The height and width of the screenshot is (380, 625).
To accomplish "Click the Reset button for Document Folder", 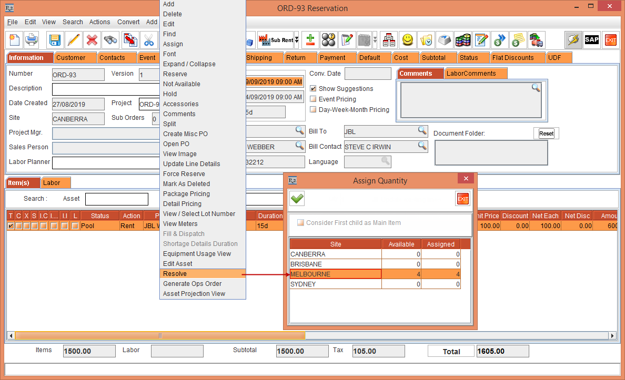I will (546, 133).
